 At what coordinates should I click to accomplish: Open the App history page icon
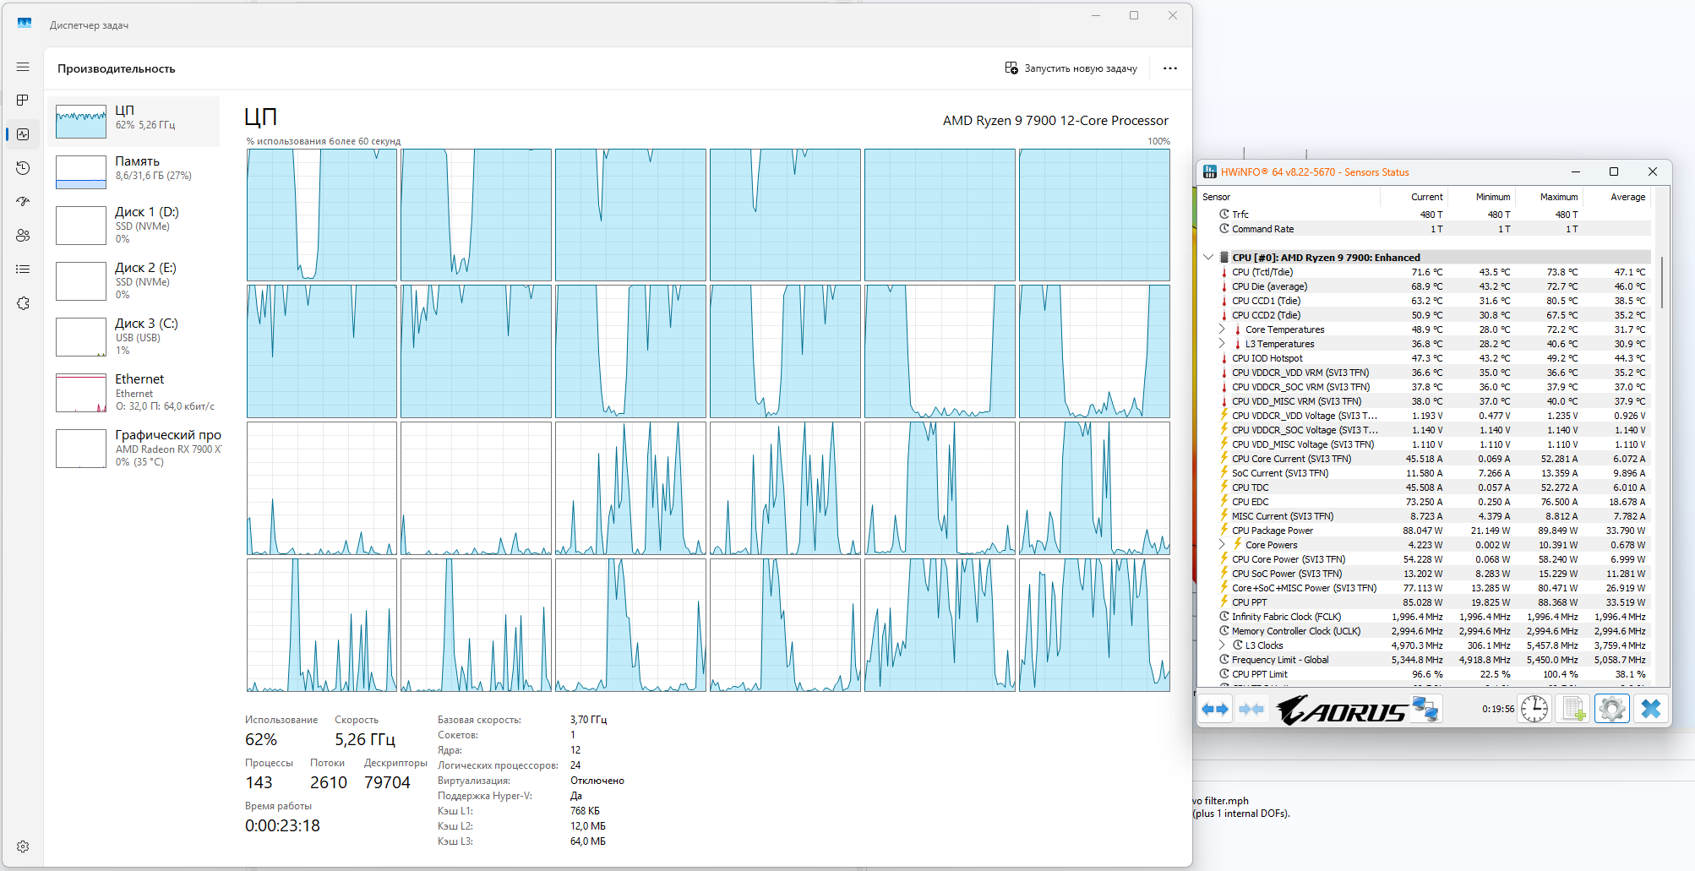click(23, 168)
